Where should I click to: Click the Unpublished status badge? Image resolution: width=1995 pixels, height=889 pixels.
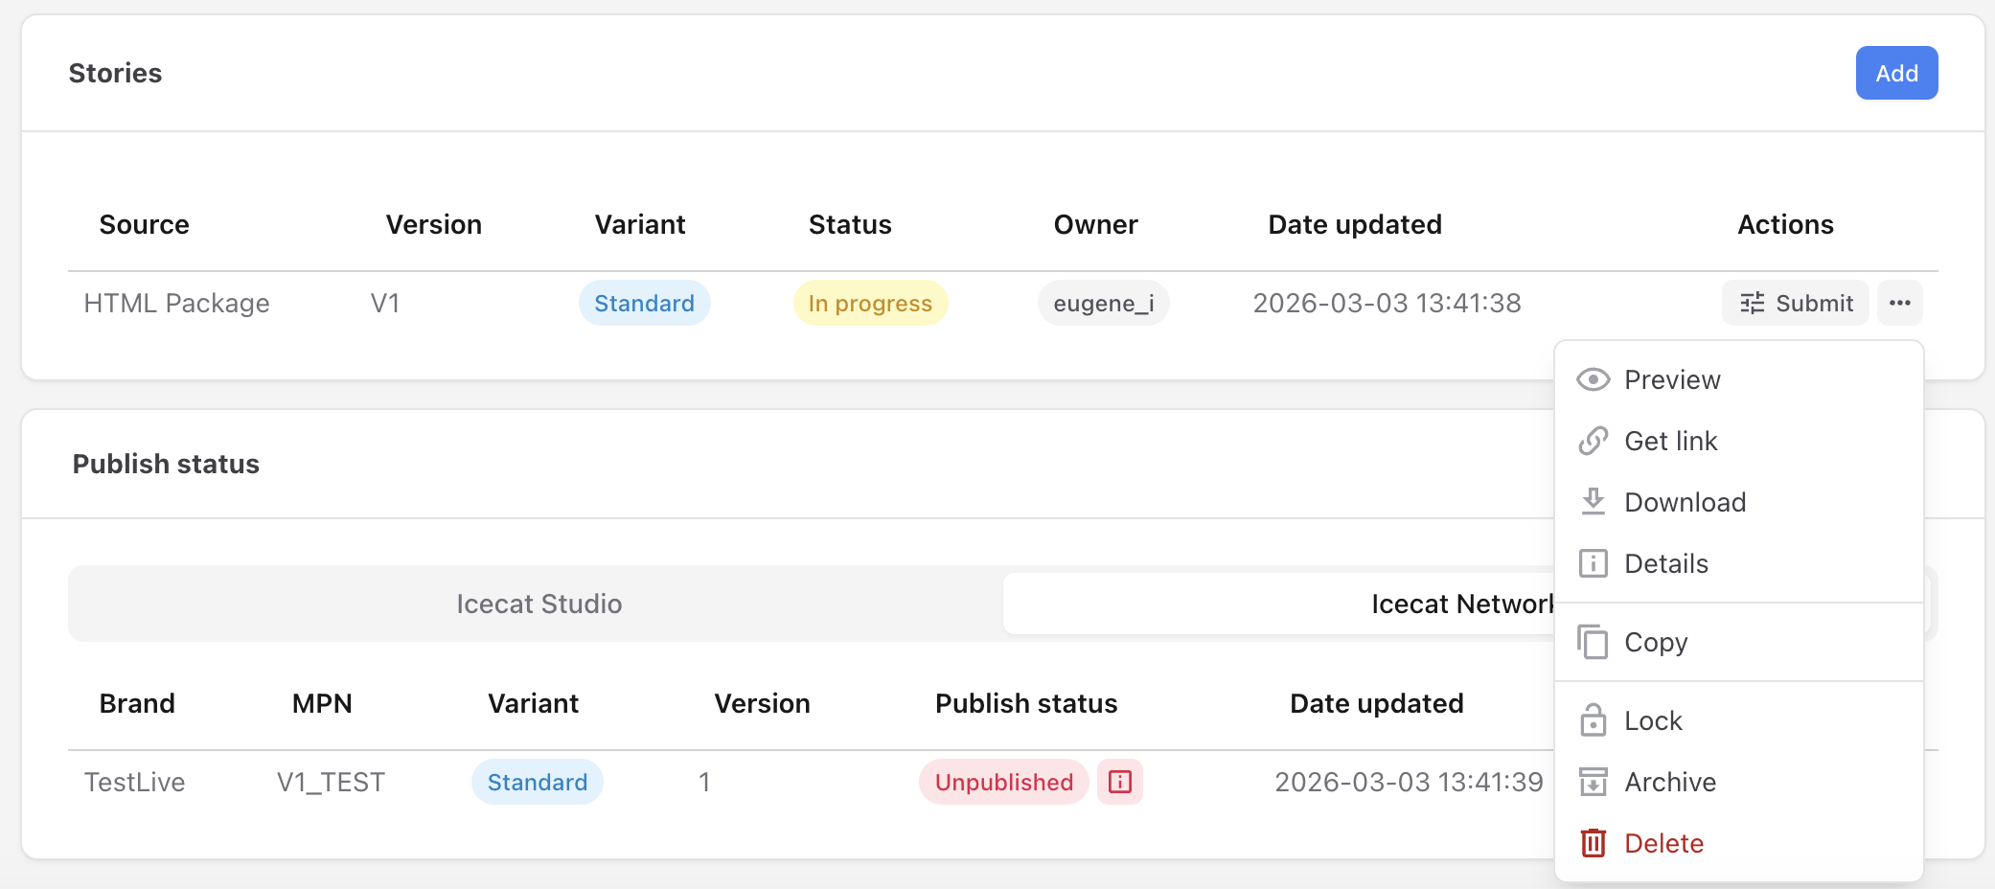pyautogui.click(x=1003, y=782)
